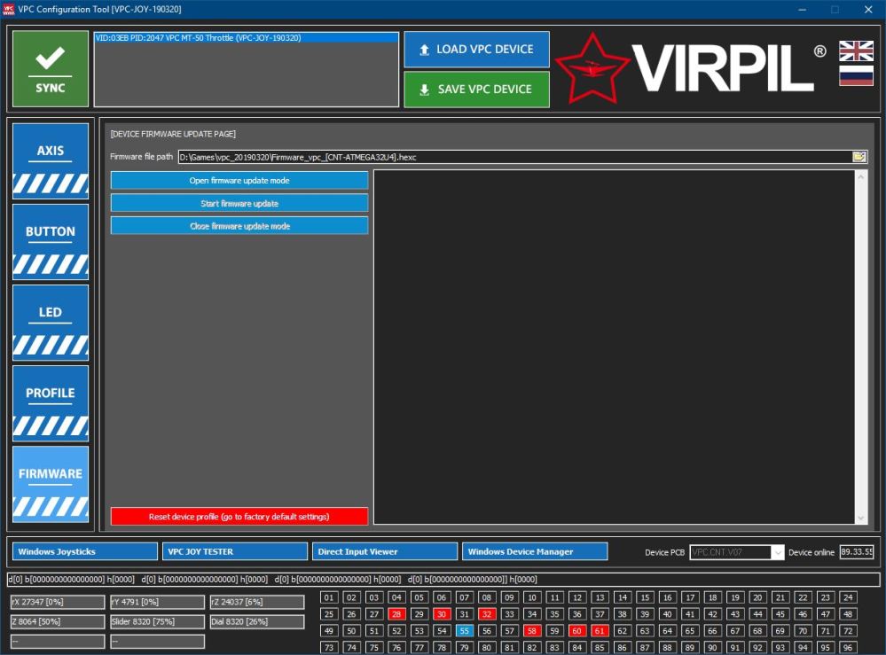Screen dimensions: 886x655
Task: Click inside the Firmware file path field
Action: point(443,156)
